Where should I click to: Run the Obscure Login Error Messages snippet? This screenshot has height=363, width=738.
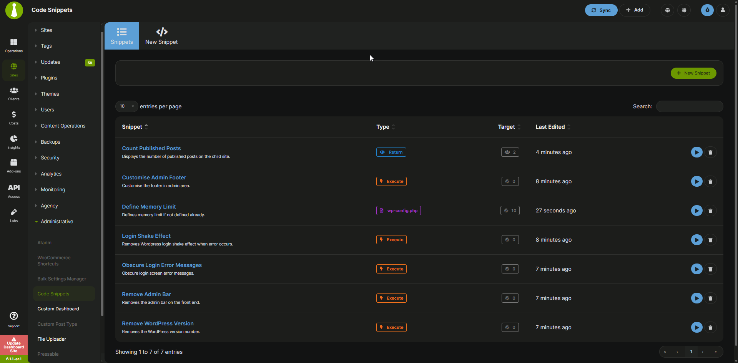pyautogui.click(x=696, y=269)
